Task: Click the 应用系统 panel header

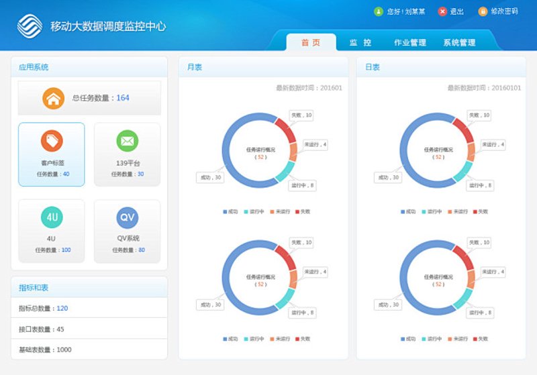Action: (89, 67)
